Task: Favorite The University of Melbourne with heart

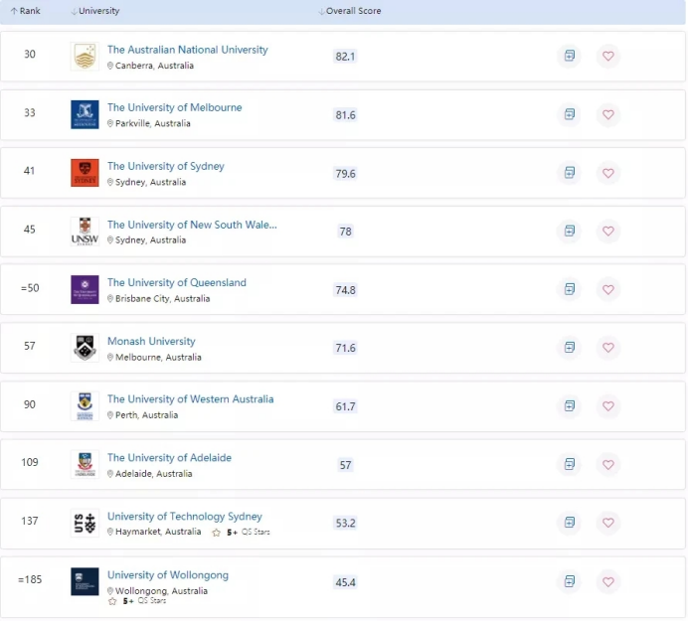Action: pyautogui.click(x=608, y=114)
